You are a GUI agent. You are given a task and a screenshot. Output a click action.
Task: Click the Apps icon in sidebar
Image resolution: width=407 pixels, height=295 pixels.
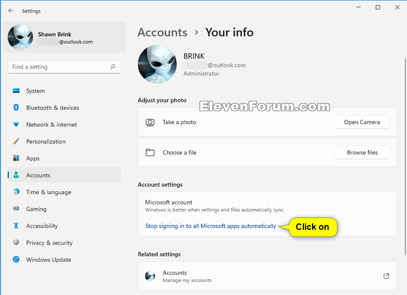tap(16, 158)
